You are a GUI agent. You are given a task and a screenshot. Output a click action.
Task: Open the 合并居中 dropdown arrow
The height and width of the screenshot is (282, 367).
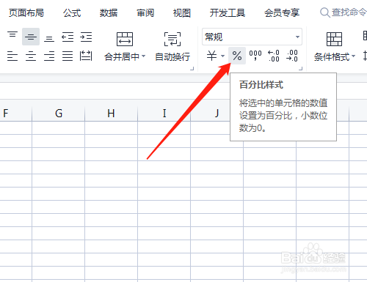click(x=143, y=56)
